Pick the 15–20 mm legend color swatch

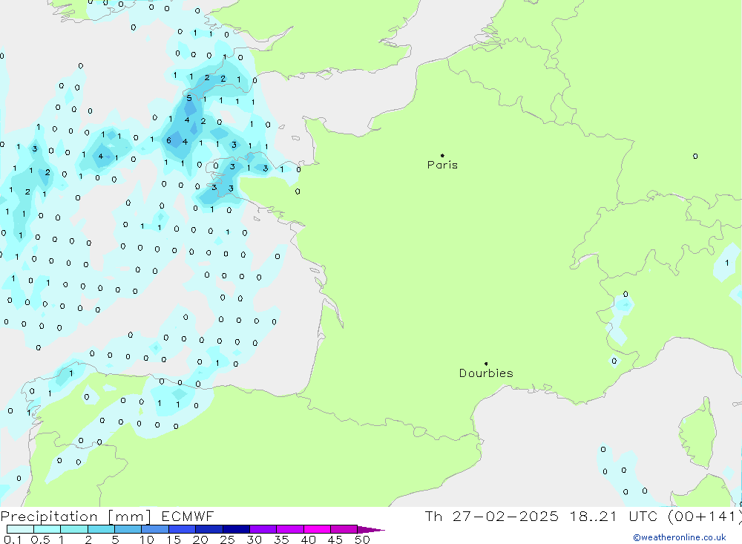183,529
